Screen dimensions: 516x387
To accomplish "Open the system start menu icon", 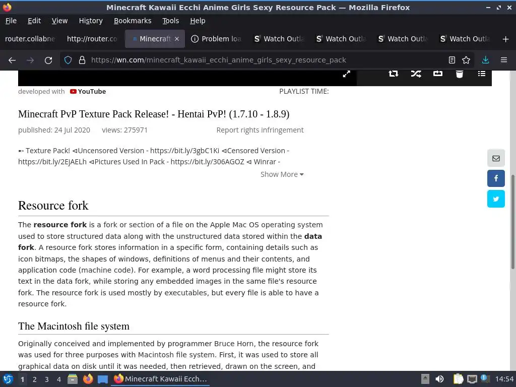I will point(8,379).
